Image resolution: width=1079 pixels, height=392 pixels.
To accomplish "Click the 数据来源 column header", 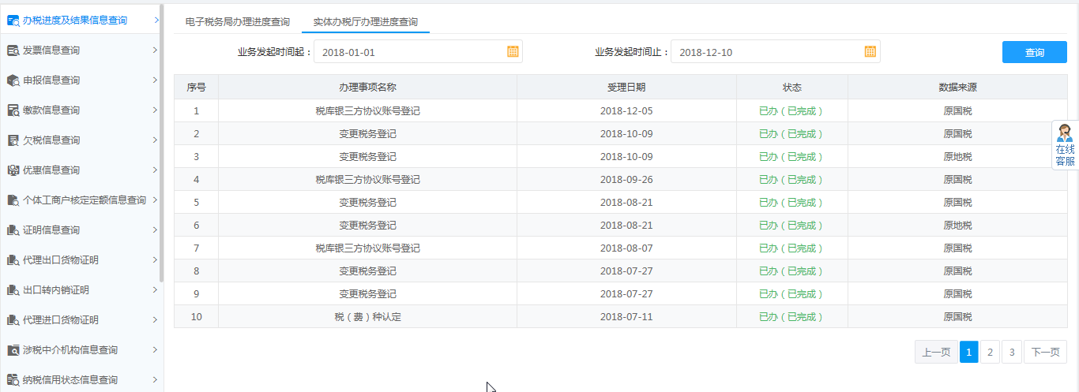I will [957, 88].
